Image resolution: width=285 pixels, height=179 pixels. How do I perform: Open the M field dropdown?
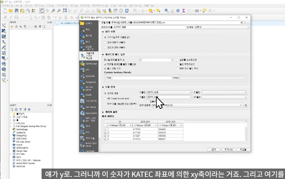tap(225, 97)
